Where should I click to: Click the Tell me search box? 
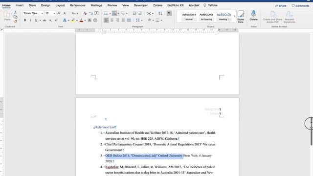pyautogui.click(x=211, y=5)
